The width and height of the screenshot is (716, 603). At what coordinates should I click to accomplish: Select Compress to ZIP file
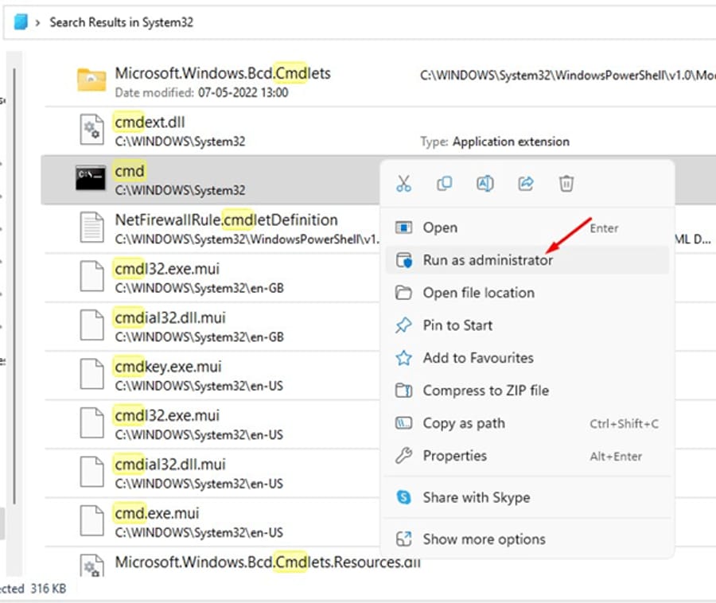[x=527, y=391]
